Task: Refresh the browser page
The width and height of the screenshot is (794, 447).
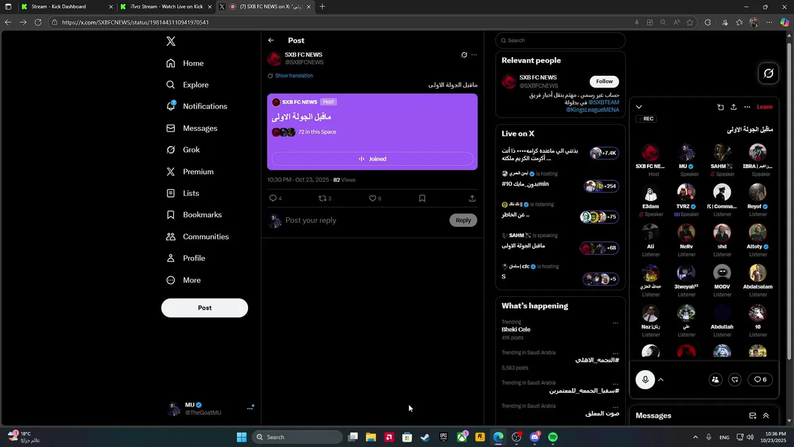Action: [38, 22]
